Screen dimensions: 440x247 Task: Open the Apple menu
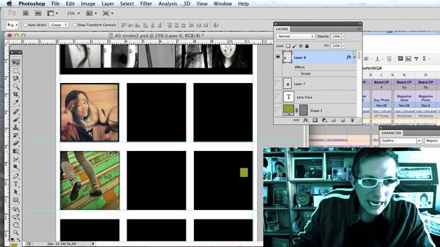9,3
